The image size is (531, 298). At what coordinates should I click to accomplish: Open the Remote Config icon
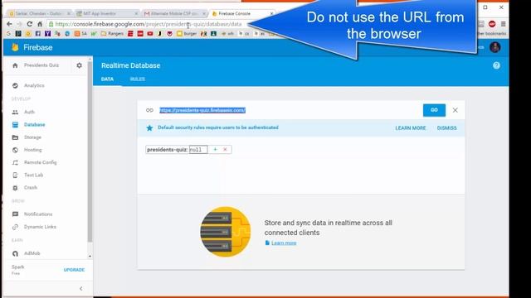(x=15, y=162)
